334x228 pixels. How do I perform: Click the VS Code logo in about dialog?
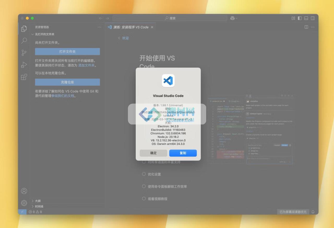pos(168,81)
